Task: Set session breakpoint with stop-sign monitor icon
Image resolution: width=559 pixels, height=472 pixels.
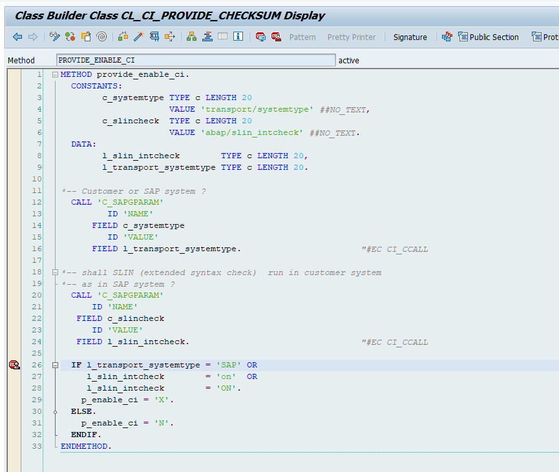Action: point(260,37)
